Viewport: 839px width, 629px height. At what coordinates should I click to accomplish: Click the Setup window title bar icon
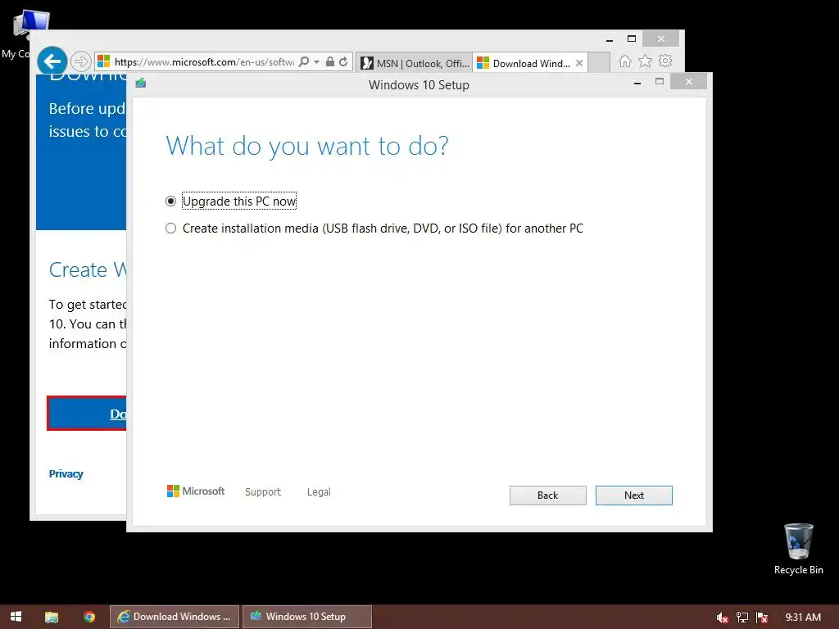[x=141, y=83]
